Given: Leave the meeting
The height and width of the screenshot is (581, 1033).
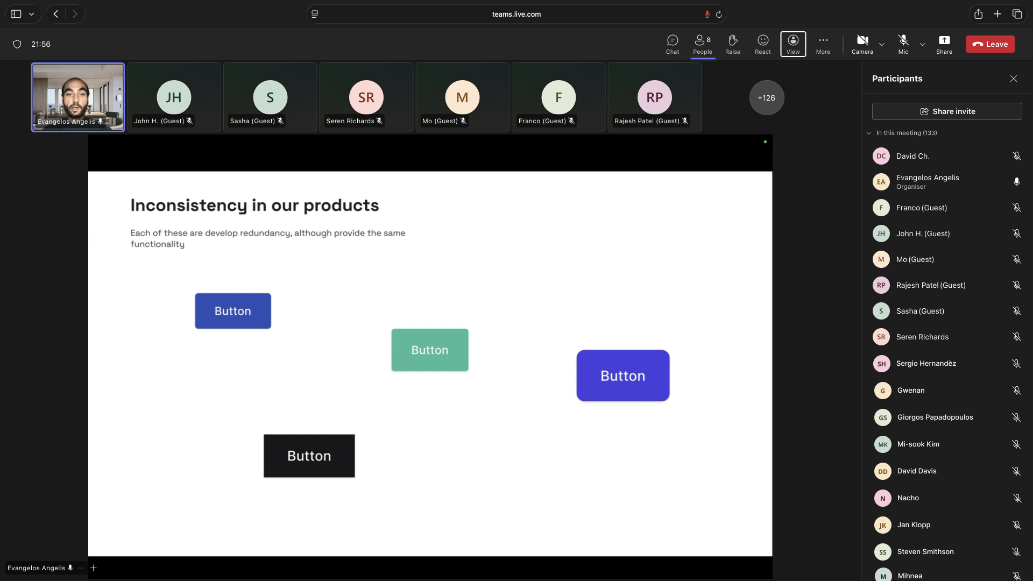Looking at the screenshot, I should (x=989, y=44).
